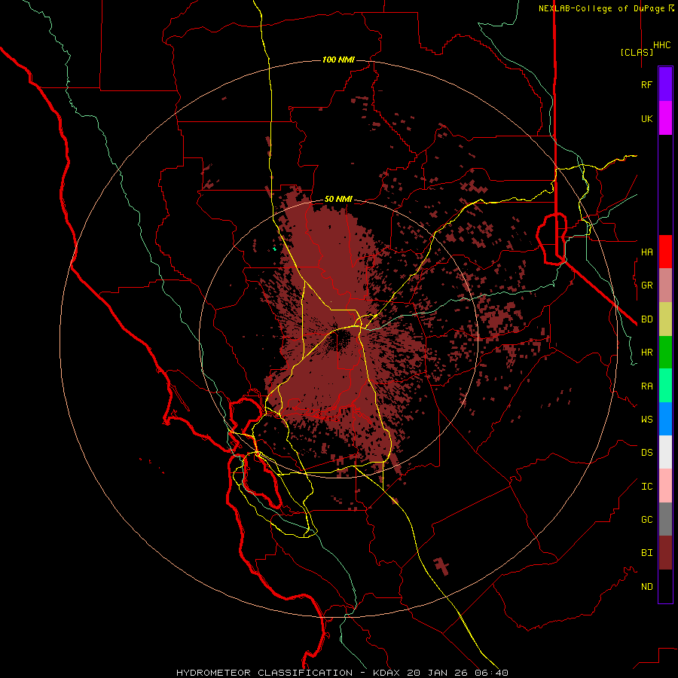Click the IC legend label
Image resolution: width=678 pixels, height=678 pixels.
pyautogui.click(x=646, y=486)
